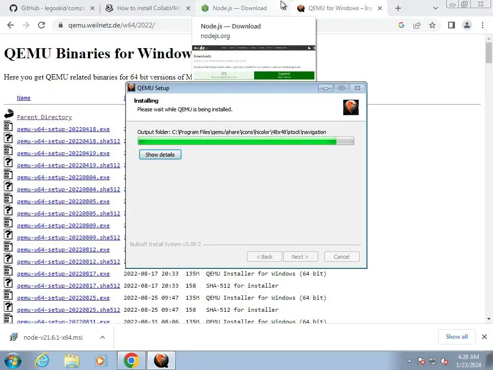Open the Windows Start menu
The width and height of the screenshot is (493, 370).
click(13, 360)
